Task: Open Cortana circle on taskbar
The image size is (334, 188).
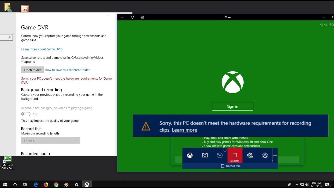Action: [15, 185]
